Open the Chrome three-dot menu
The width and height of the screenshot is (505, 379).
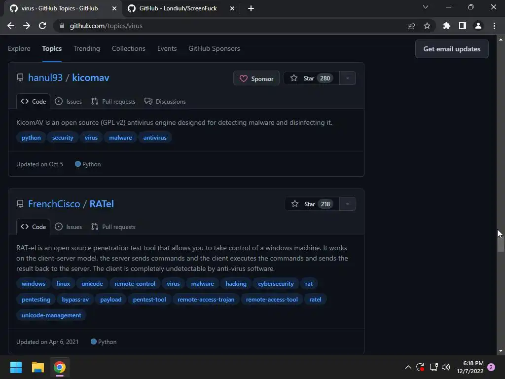point(494,26)
